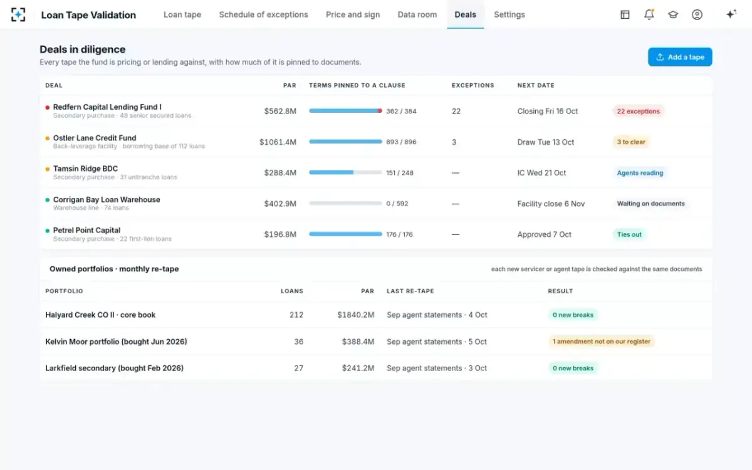The width and height of the screenshot is (752, 470).
Task: Click the Owned portfolios monthly re-tape heading
Action: (x=114, y=269)
